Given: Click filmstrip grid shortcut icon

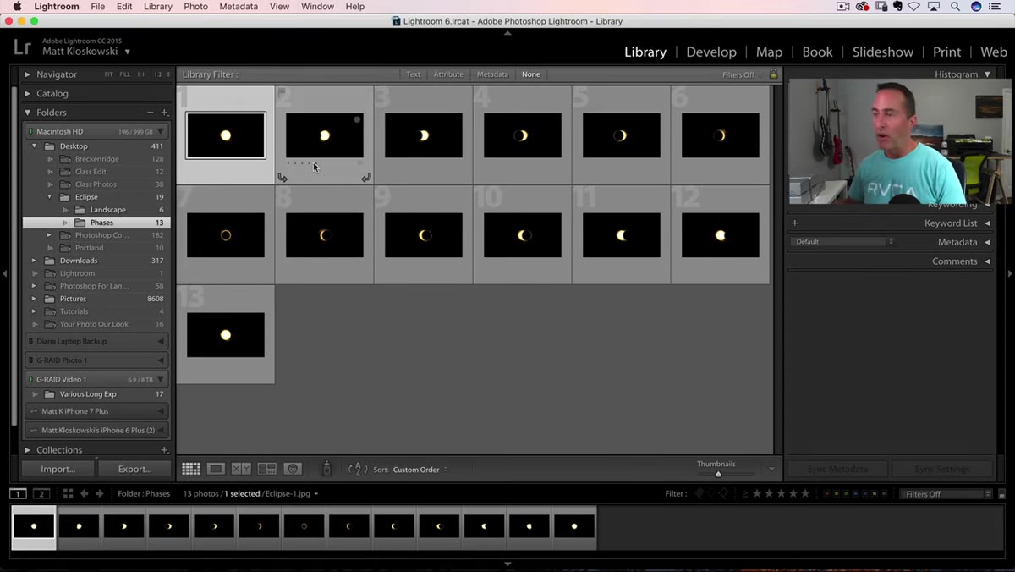Looking at the screenshot, I should (68, 493).
